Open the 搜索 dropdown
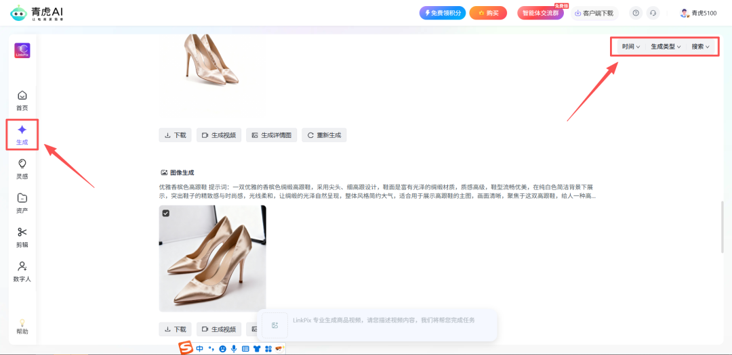This screenshot has width=732, height=355. (x=700, y=47)
